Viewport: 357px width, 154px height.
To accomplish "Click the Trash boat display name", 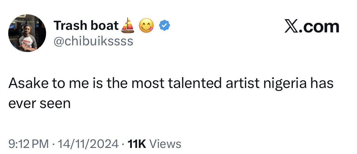I will (86, 26).
